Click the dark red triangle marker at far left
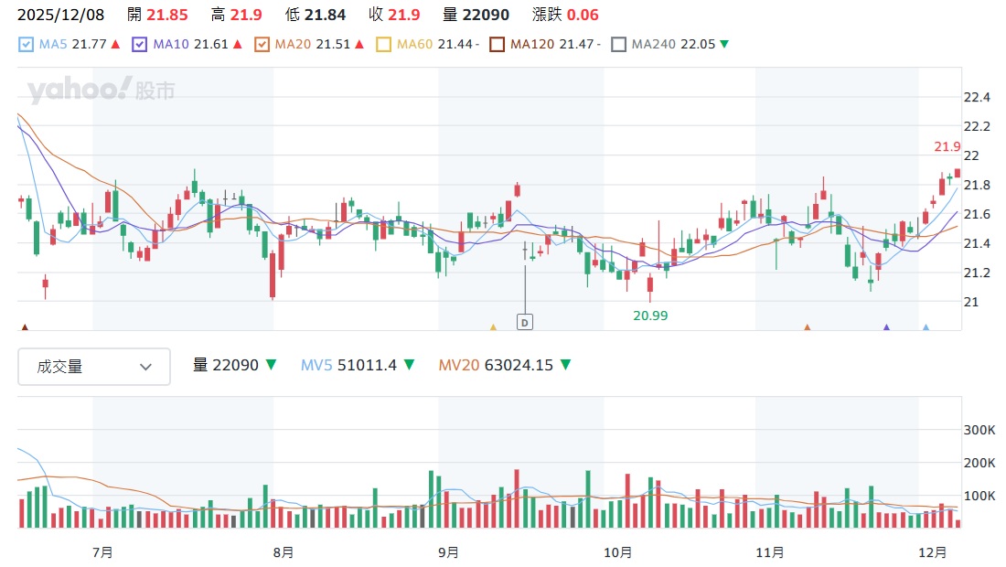Viewport: 1006px width, 567px height. tap(25, 326)
